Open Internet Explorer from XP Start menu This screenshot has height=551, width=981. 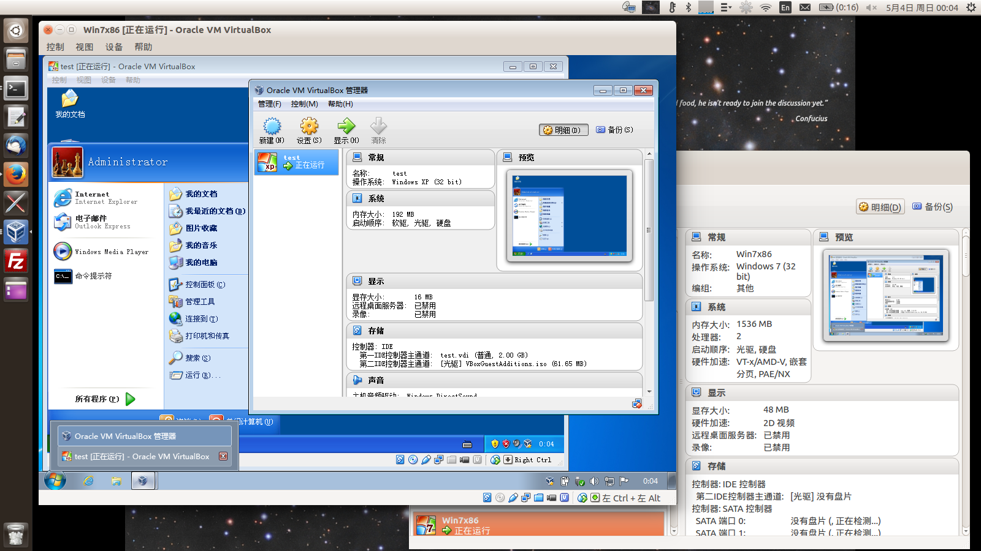point(105,197)
